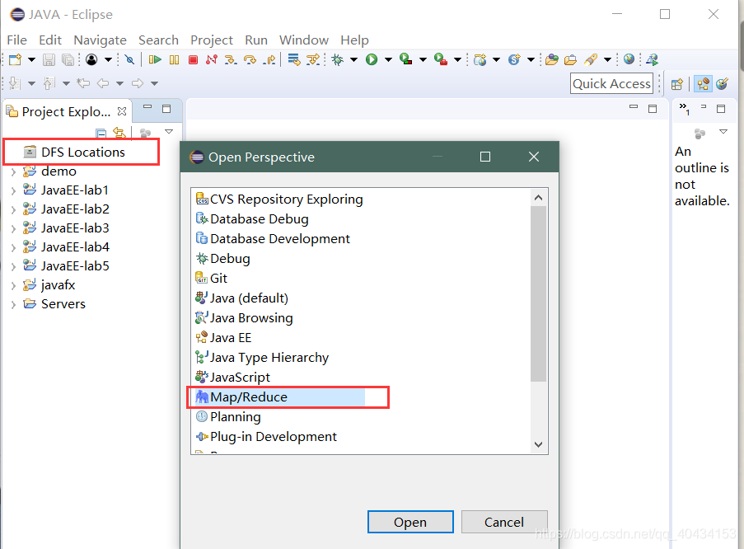This screenshot has width=744, height=549.
Task: Open Project Explorer View Menu triangle
Action: [170, 132]
